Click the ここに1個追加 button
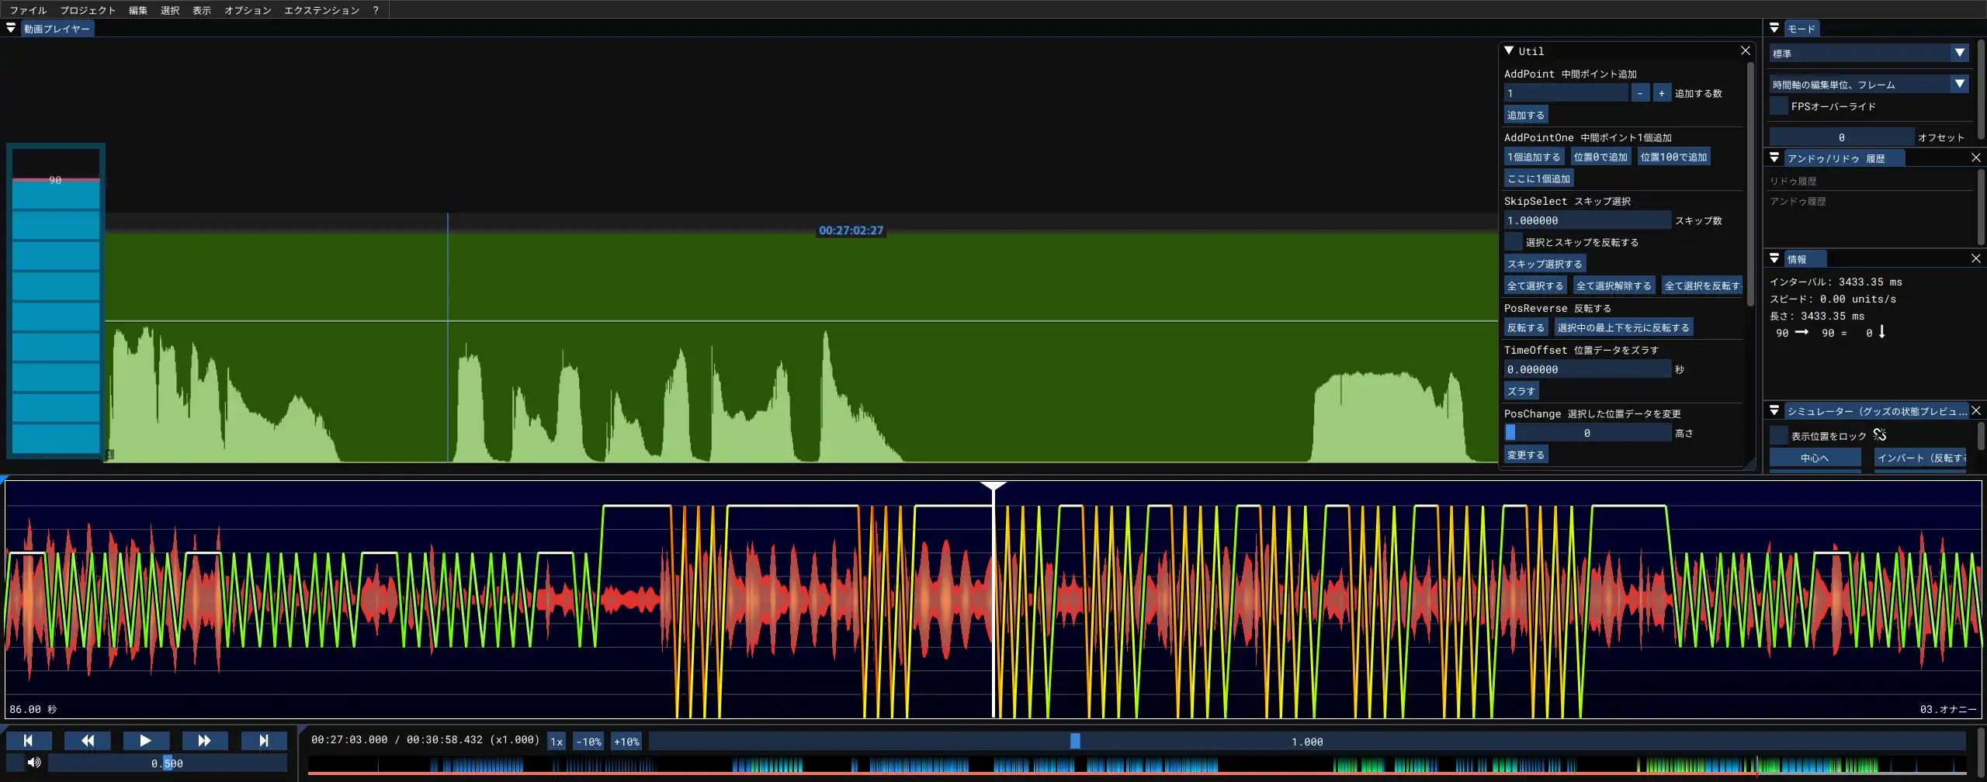 coord(1538,178)
